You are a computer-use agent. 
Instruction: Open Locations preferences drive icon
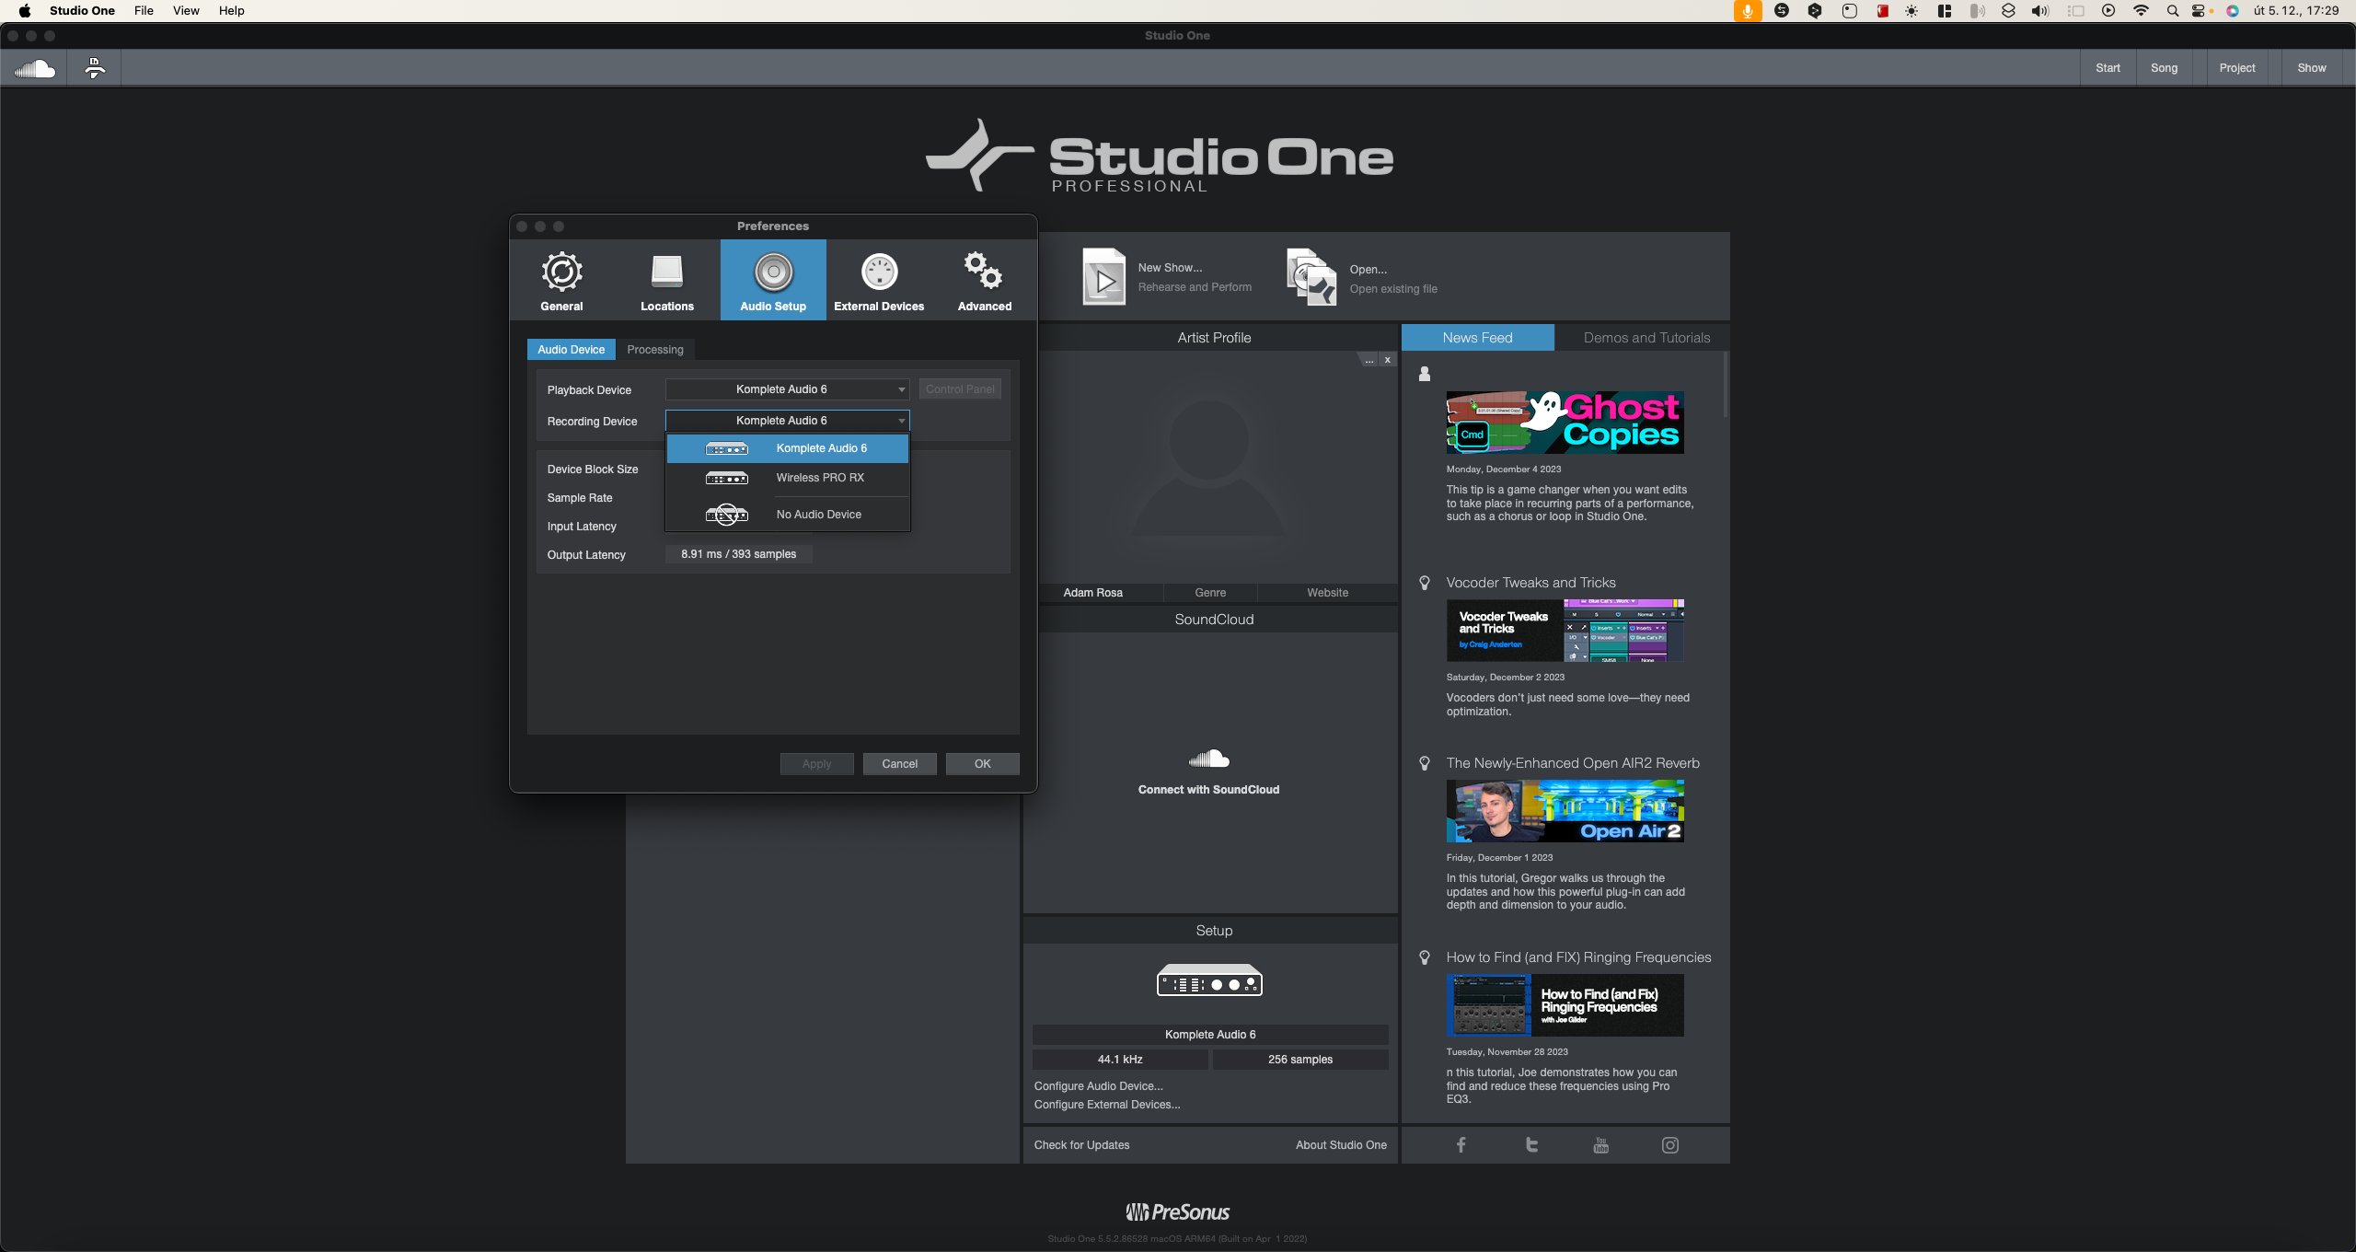coord(667,272)
